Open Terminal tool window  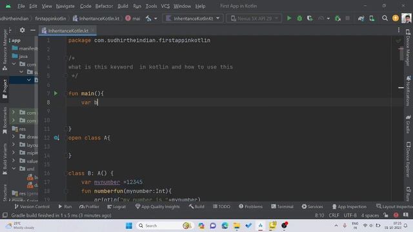pyautogui.click(x=282, y=206)
